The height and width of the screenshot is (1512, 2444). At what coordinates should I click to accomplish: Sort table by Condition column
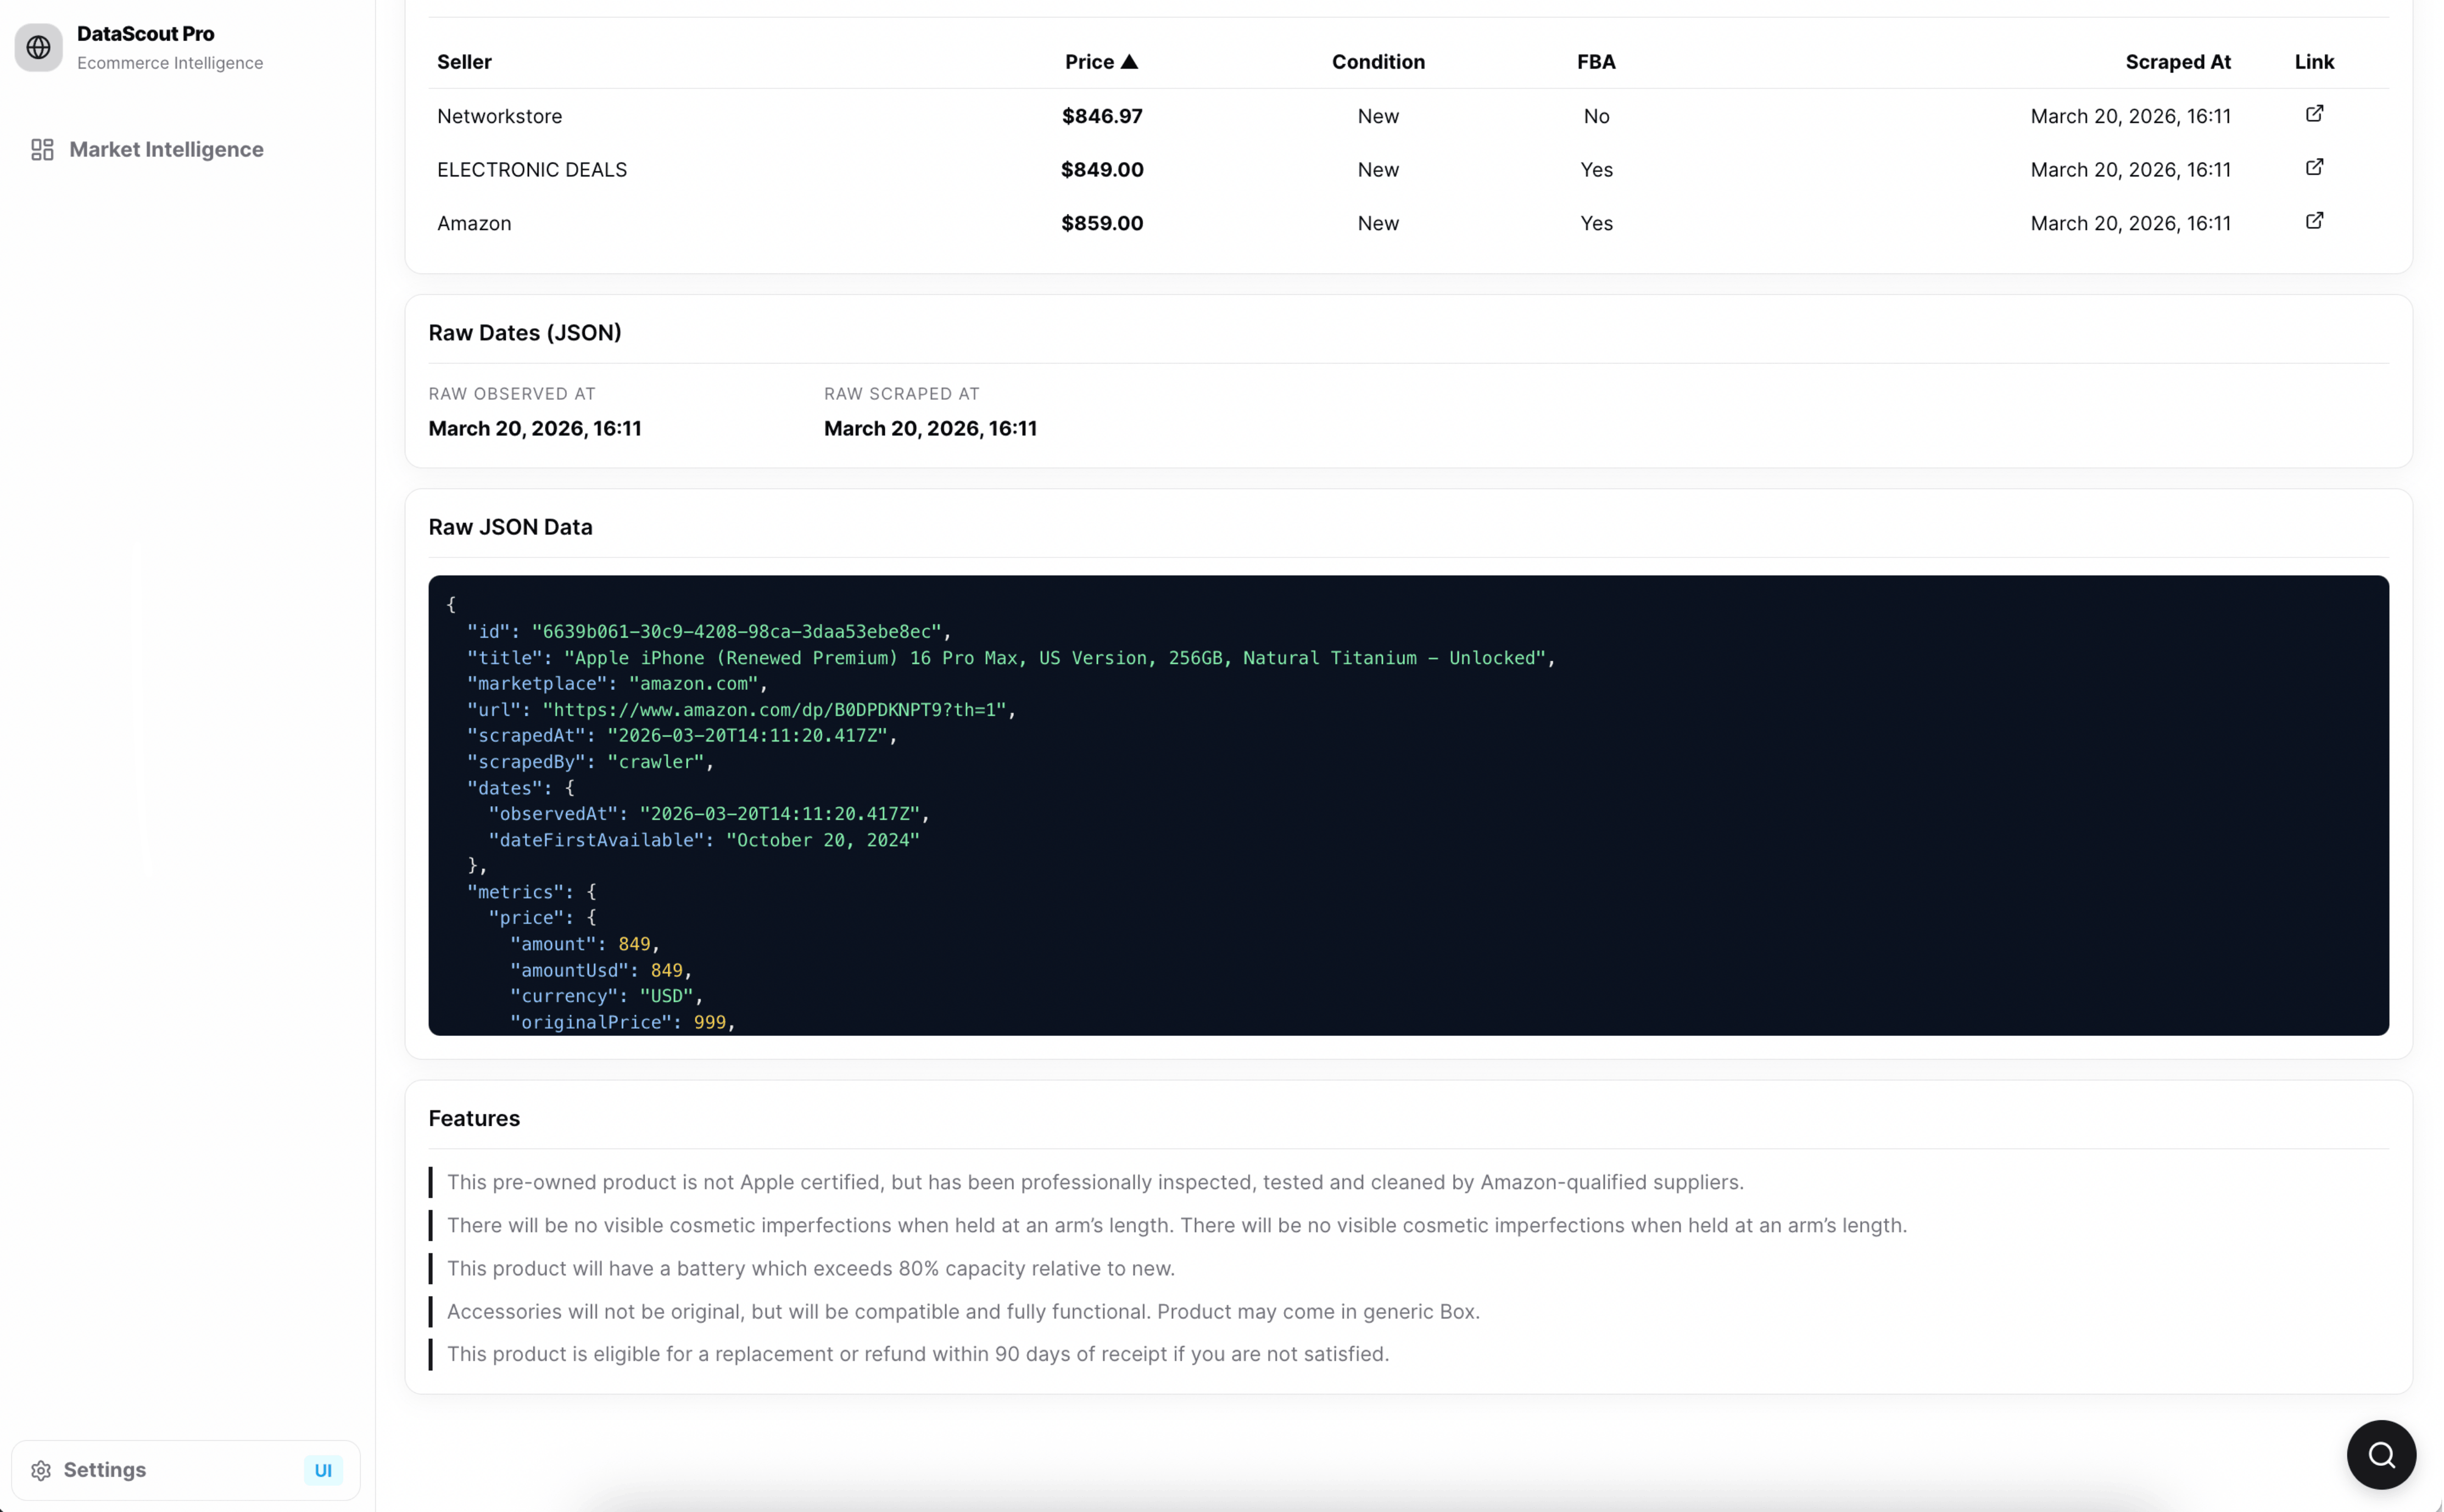click(x=1377, y=62)
